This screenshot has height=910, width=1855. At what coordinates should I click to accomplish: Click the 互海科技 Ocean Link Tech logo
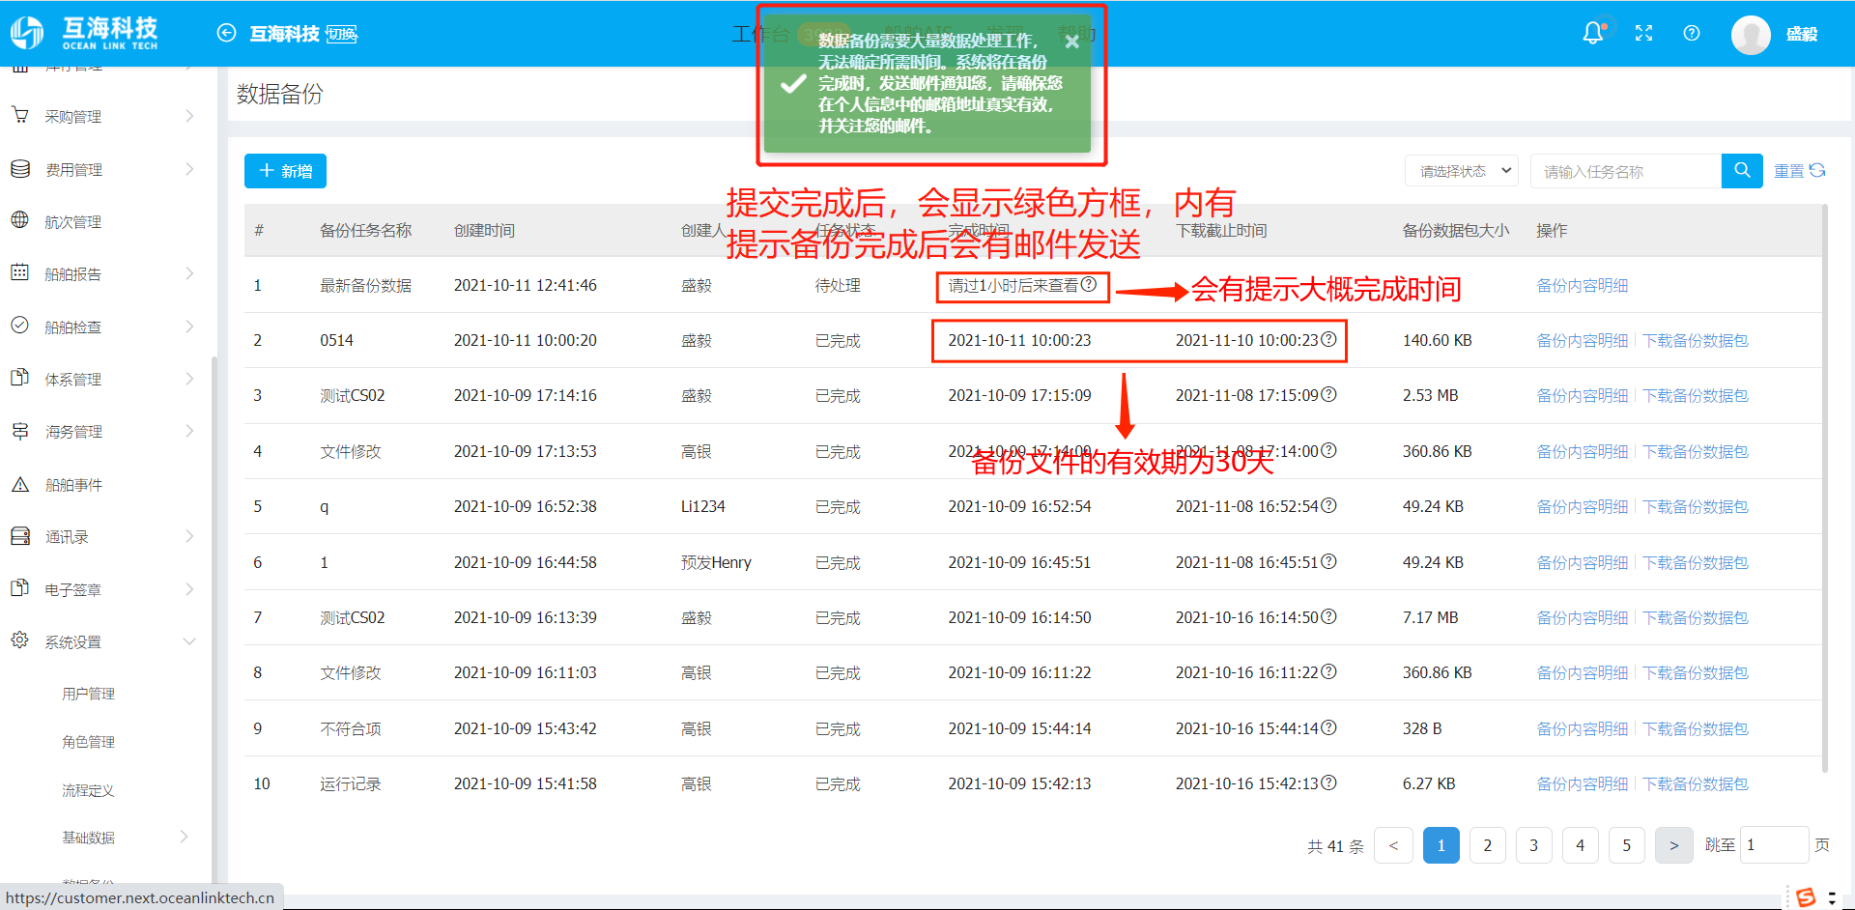[x=84, y=33]
